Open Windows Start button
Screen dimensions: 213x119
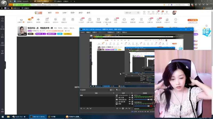click(x=2, y=117)
